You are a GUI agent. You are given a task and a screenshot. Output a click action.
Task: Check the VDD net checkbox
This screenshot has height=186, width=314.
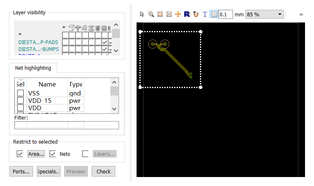coord(20,108)
